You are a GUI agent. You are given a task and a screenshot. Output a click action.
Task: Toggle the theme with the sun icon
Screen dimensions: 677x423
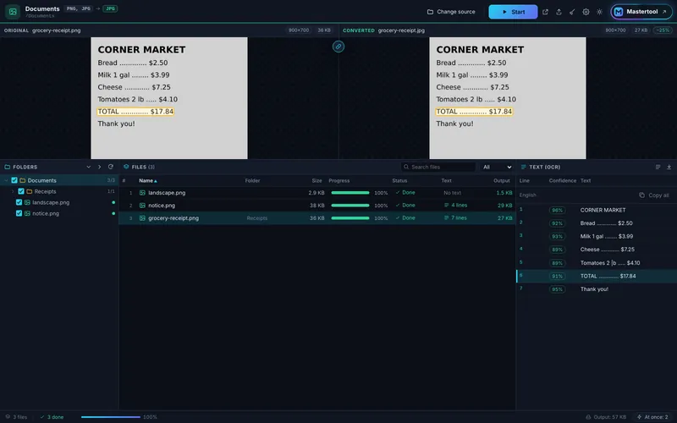tap(599, 12)
